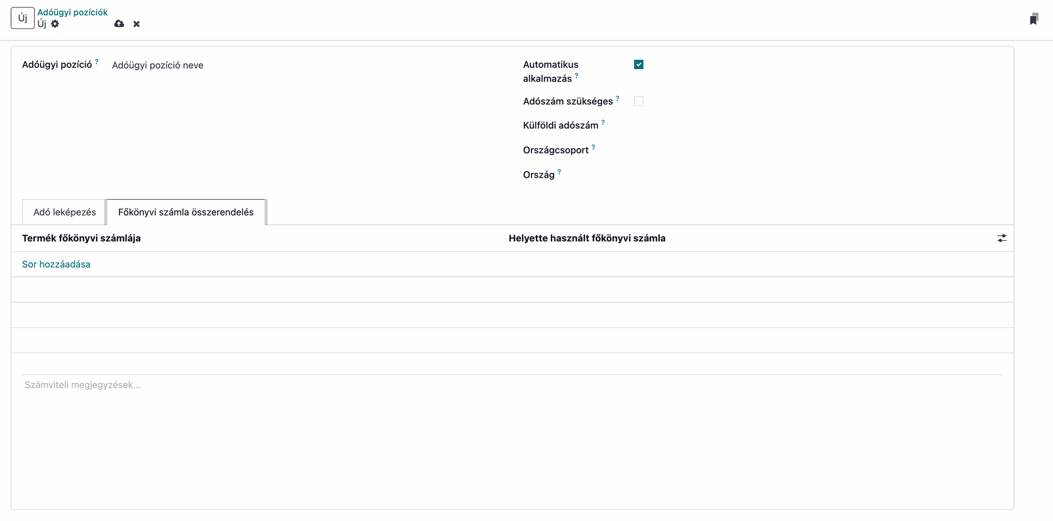
Task: Open the gear actions menu
Action: [55, 24]
